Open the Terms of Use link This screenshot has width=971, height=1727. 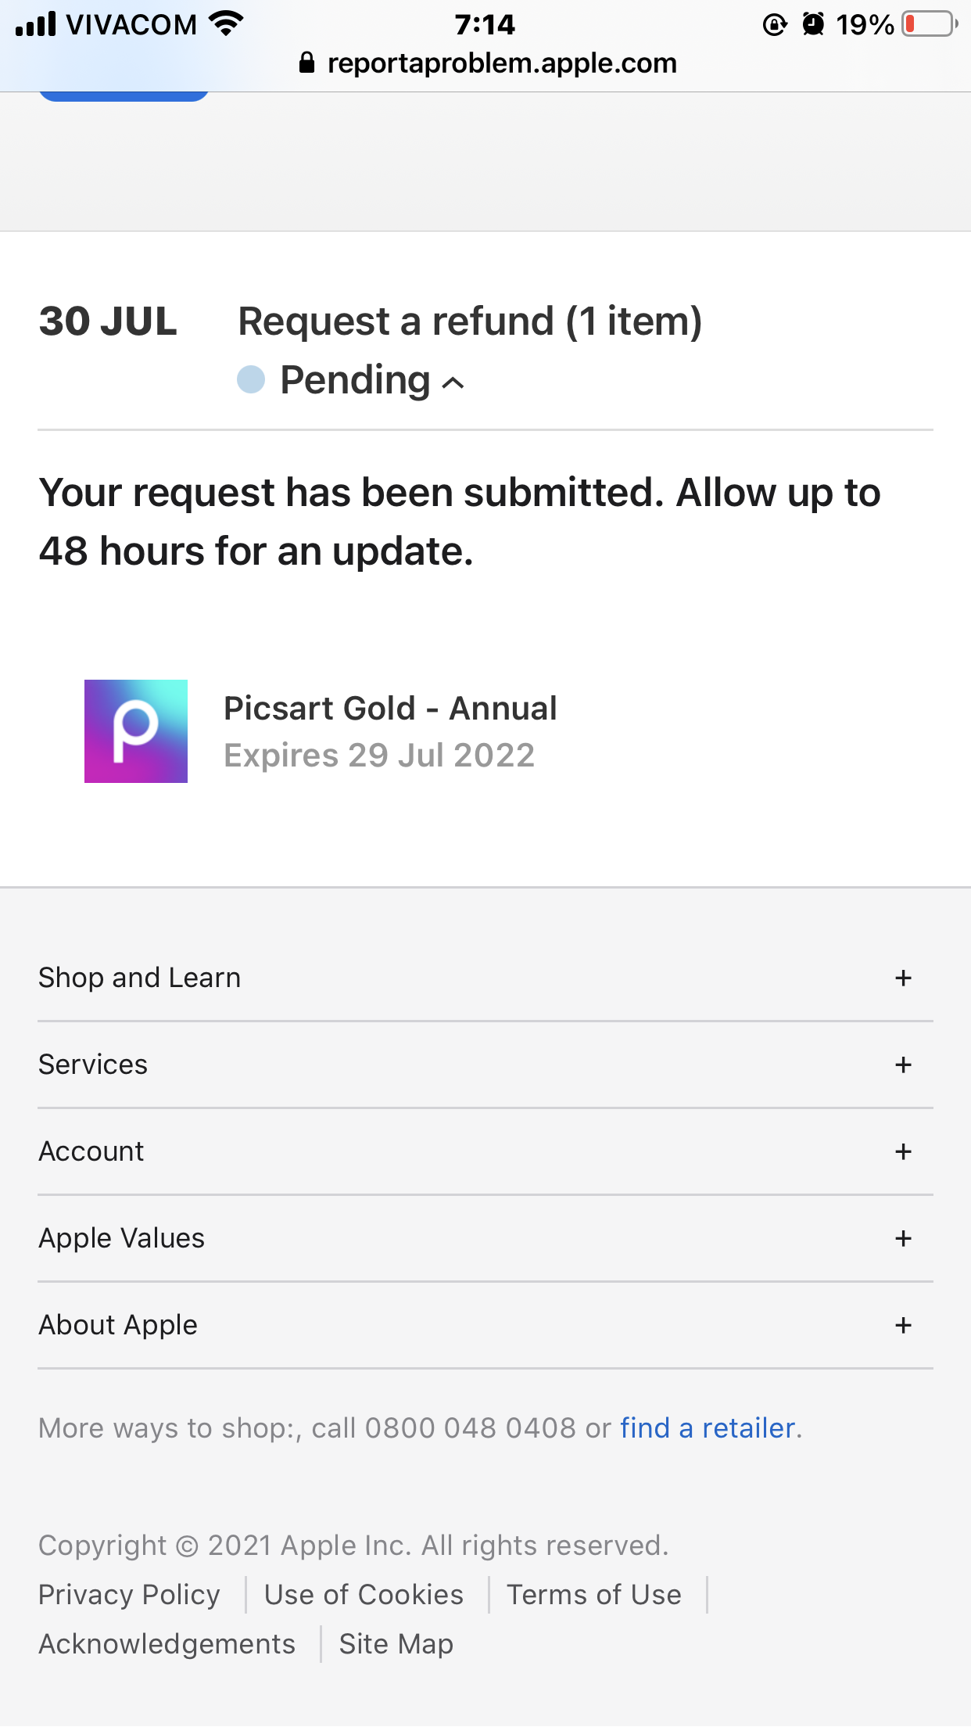(x=594, y=1595)
